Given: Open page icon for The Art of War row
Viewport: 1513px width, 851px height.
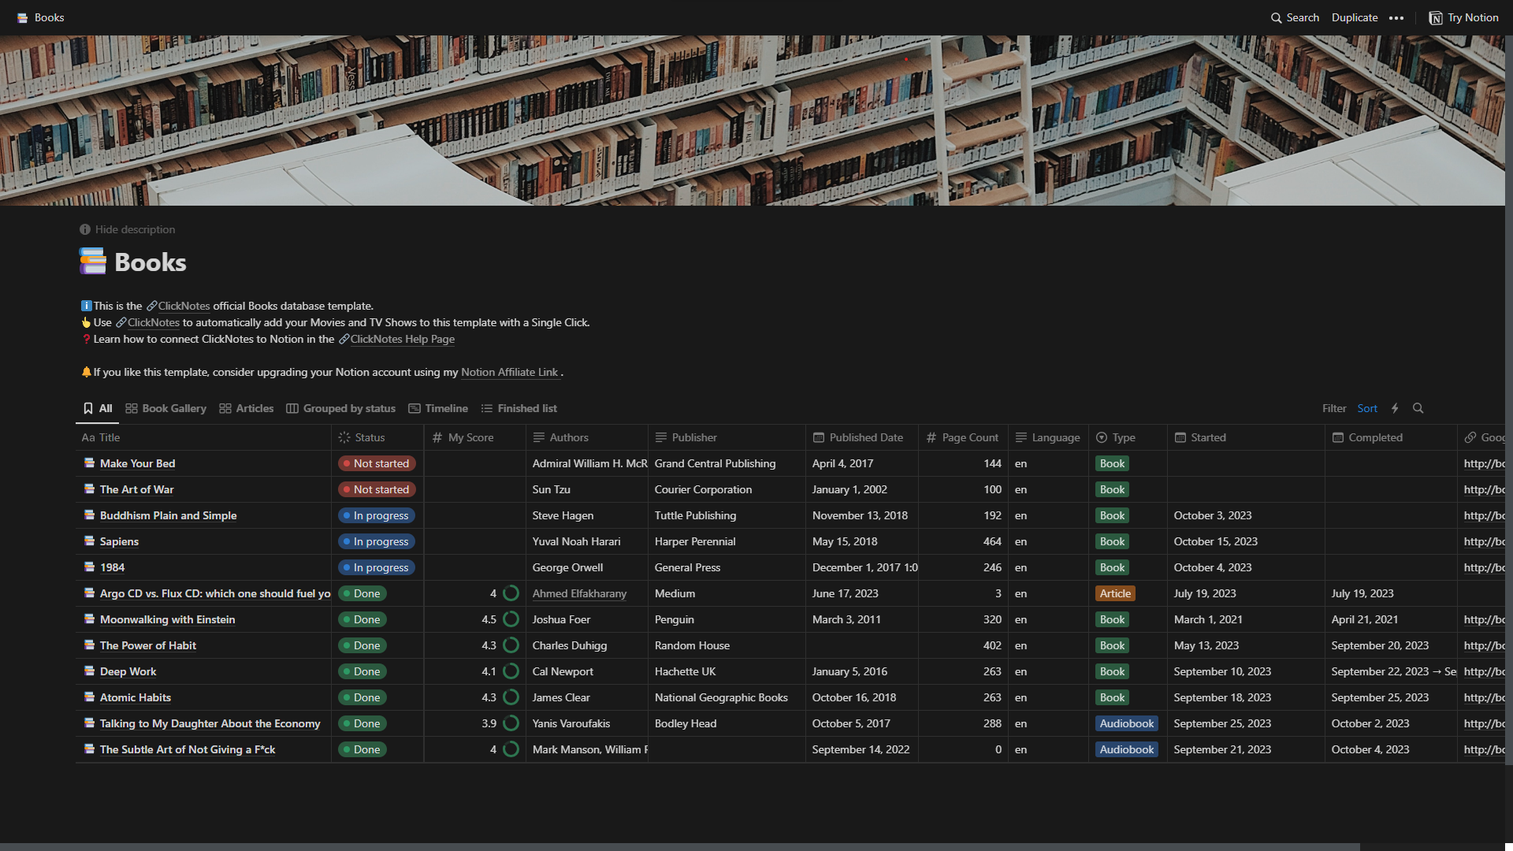Looking at the screenshot, I should [90, 489].
